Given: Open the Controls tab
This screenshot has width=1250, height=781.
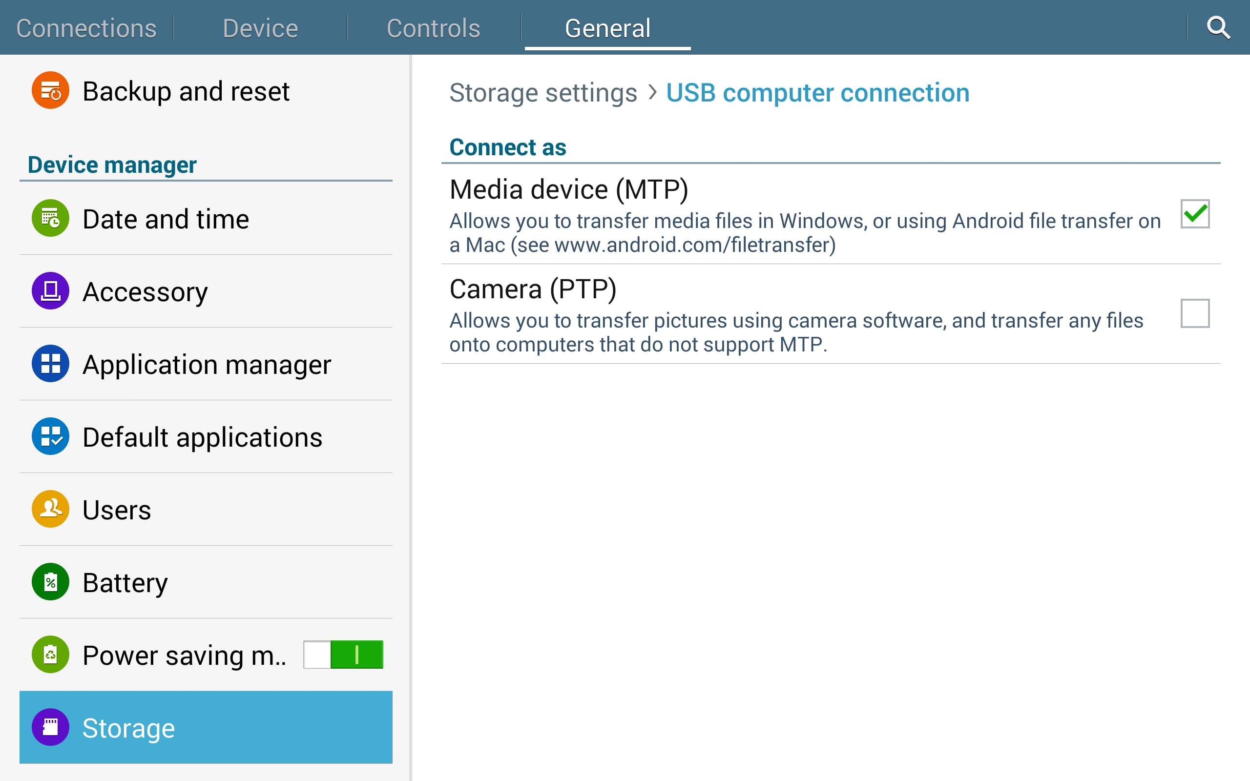Looking at the screenshot, I should click(434, 28).
